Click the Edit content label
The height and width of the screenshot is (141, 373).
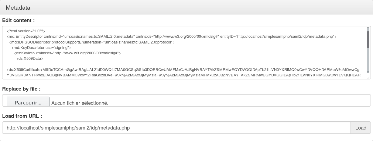click(x=19, y=21)
